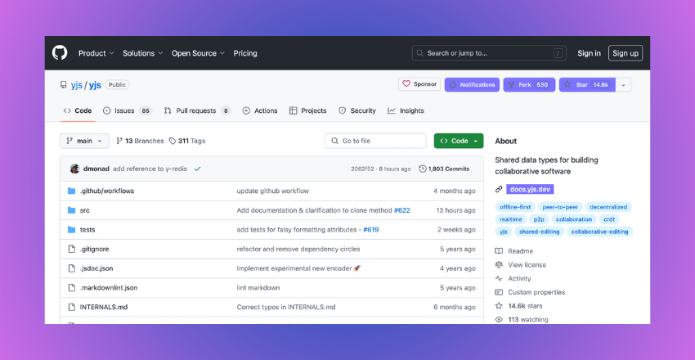
Task: View the 1,803 Commits history
Action: 444,169
